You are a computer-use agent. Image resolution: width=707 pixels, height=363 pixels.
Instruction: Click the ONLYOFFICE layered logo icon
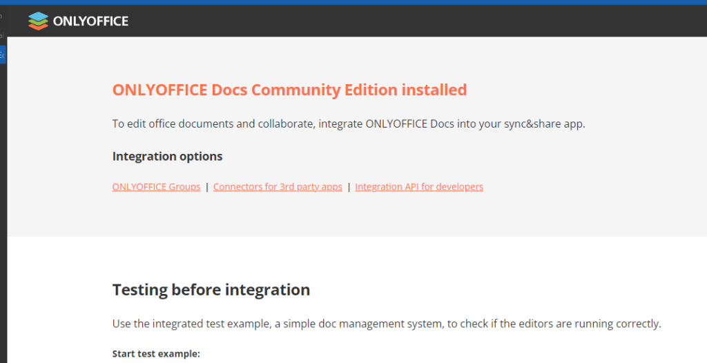(38, 21)
